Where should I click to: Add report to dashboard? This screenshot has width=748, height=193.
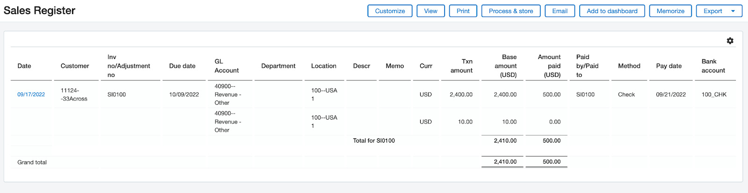click(612, 11)
